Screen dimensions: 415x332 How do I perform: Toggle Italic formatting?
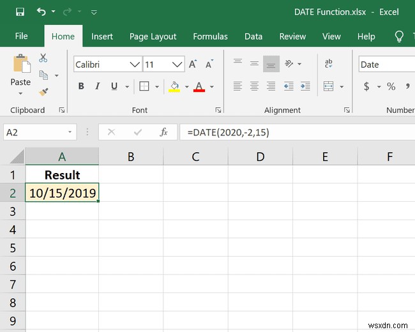pyautogui.click(x=98, y=86)
